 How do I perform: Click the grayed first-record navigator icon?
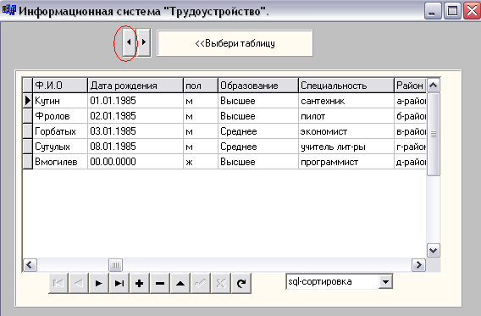(58, 283)
